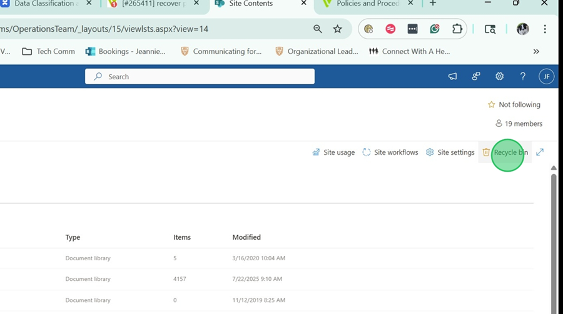Sort the list by Modified column
563x314 pixels.
(x=246, y=237)
